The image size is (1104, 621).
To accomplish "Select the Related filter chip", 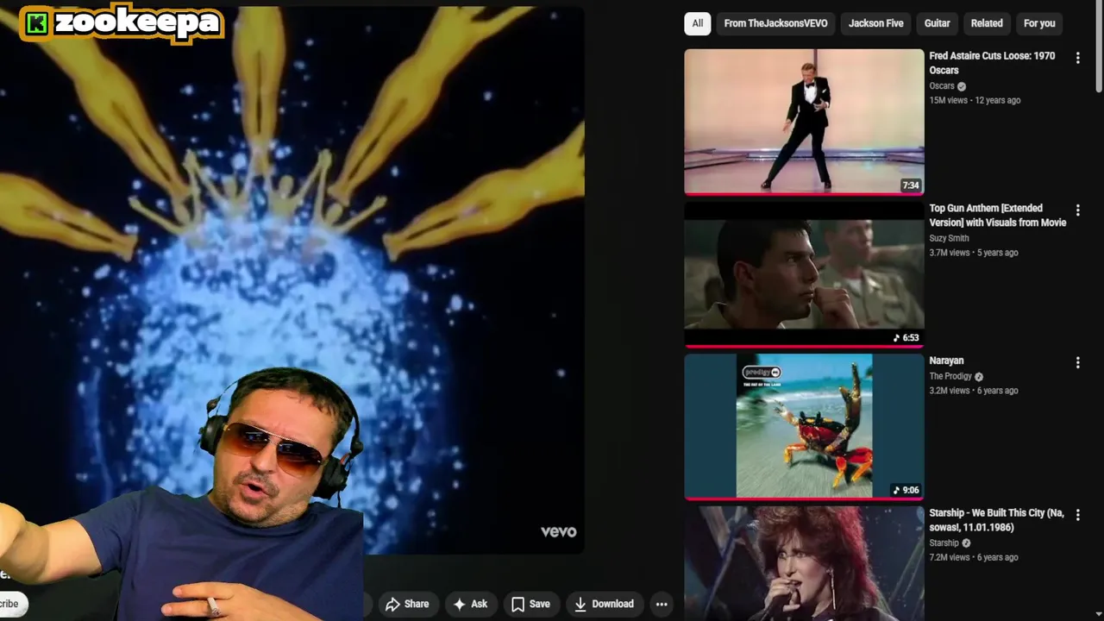I will [987, 23].
